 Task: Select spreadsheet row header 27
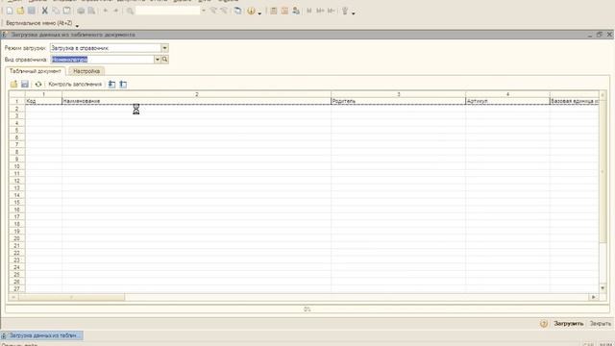click(x=17, y=288)
